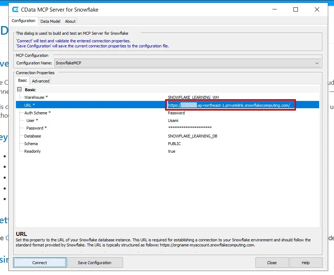Screen dimensions: 334x275
Task: Click the Readonly true value to change it
Action: coord(172,151)
